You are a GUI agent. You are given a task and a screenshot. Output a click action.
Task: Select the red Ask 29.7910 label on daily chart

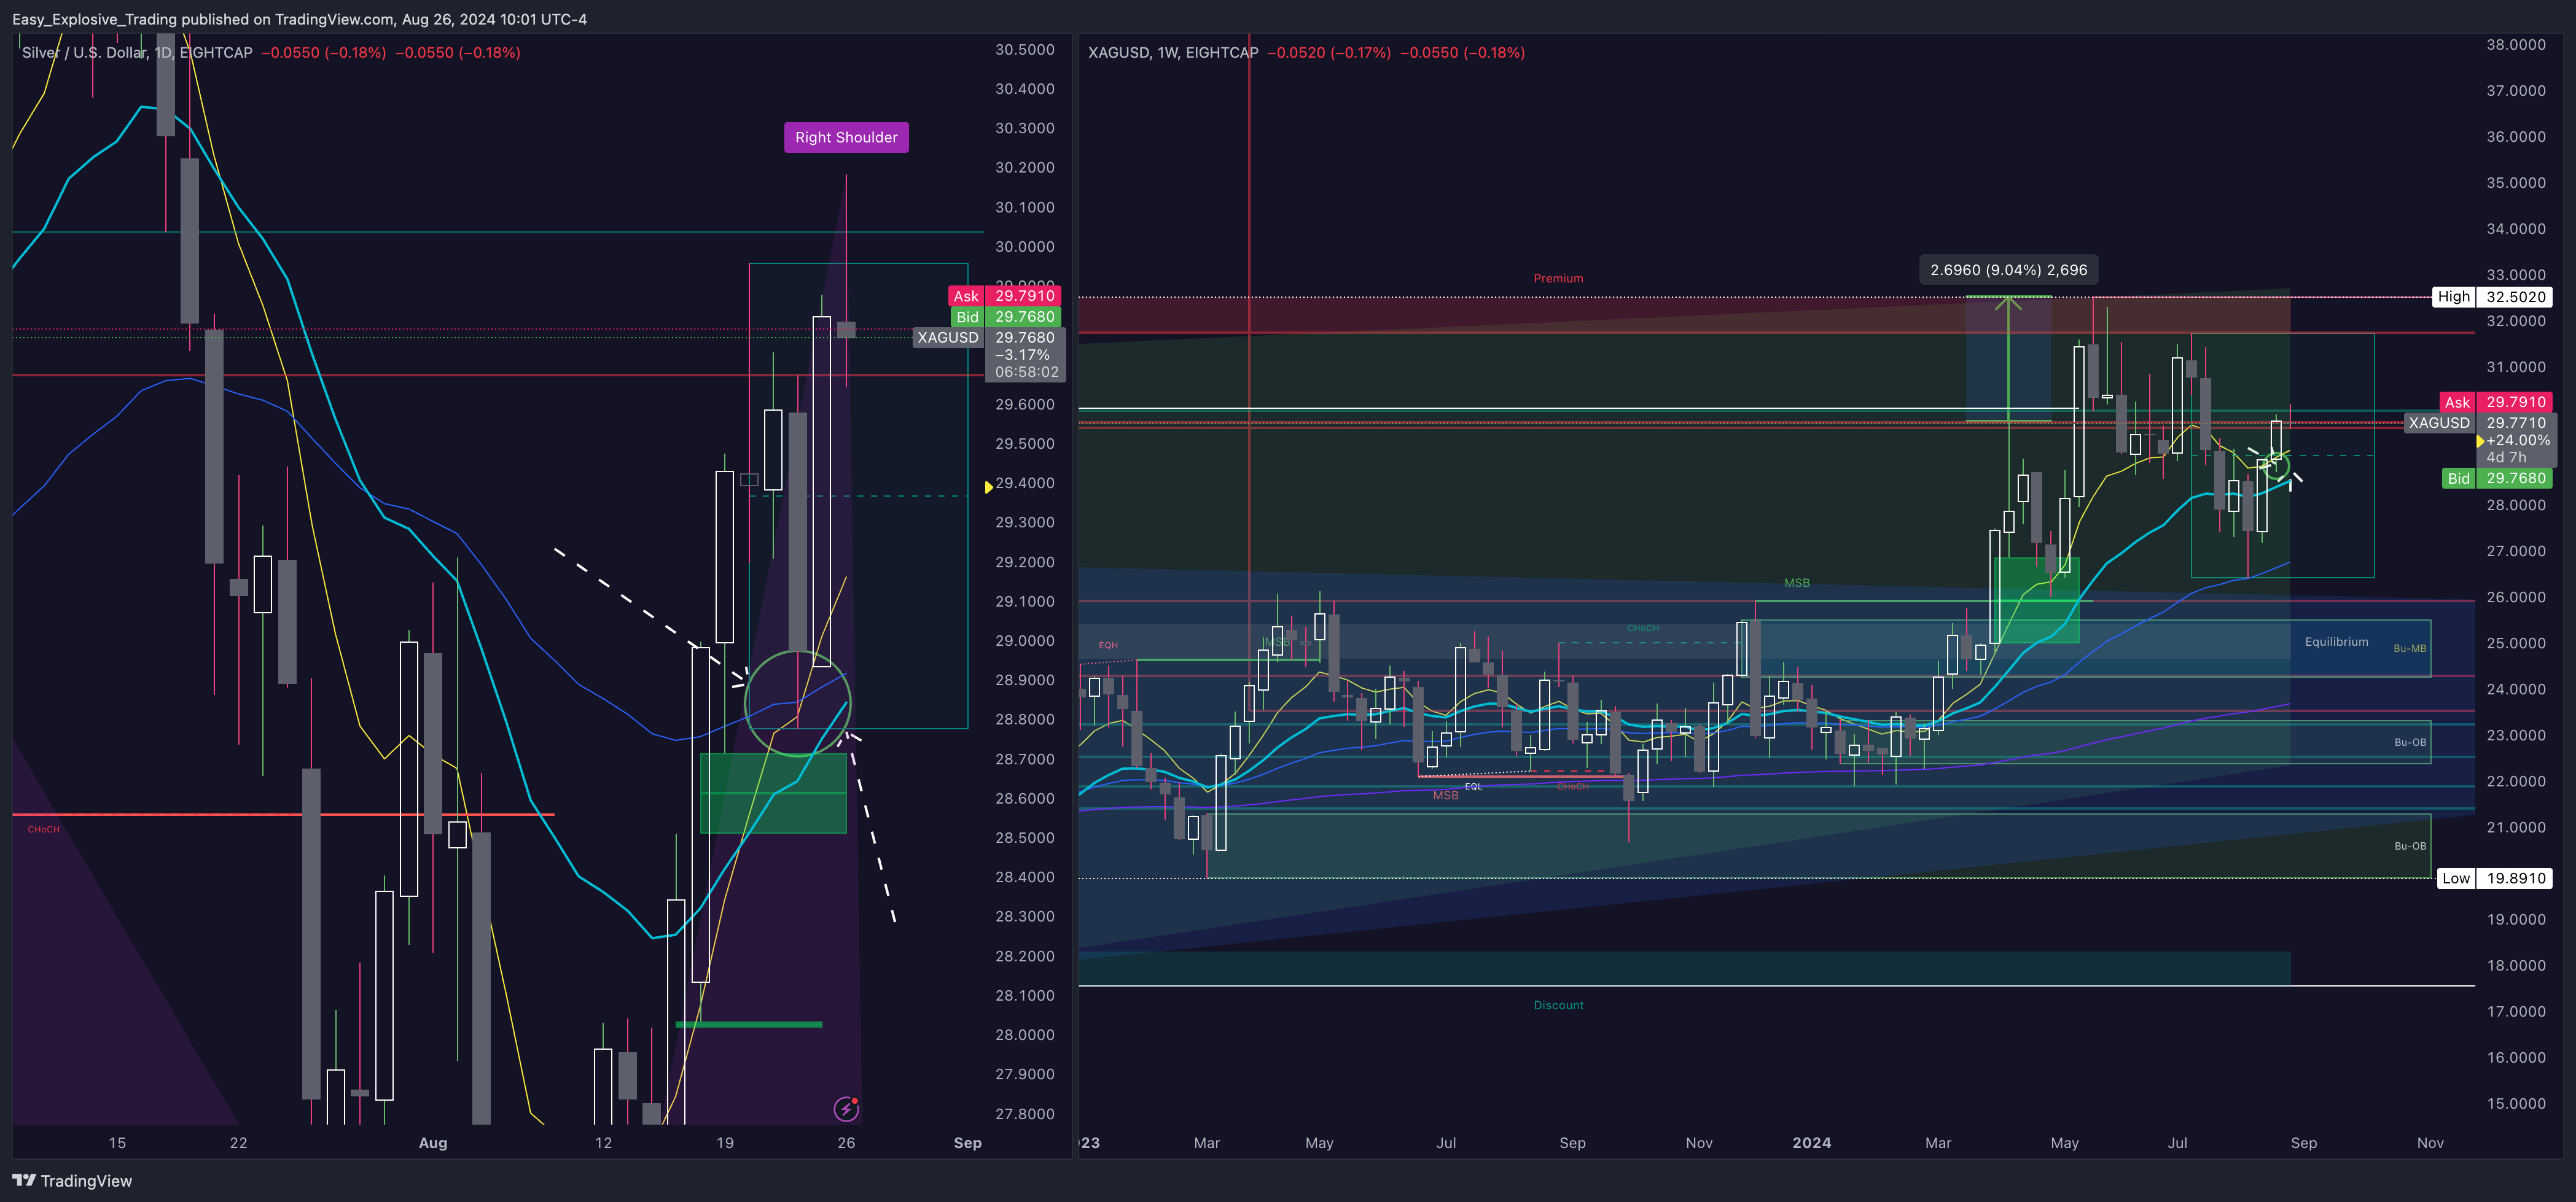(1004, 296)
